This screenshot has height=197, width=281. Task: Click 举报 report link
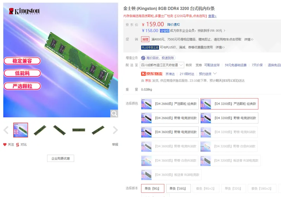click(x=115, y=145)
